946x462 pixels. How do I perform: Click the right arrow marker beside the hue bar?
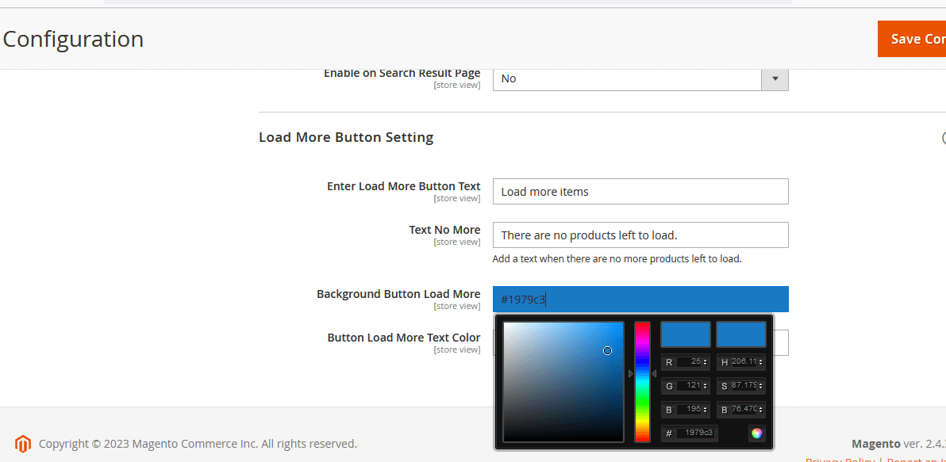click(x=654, y=373)
